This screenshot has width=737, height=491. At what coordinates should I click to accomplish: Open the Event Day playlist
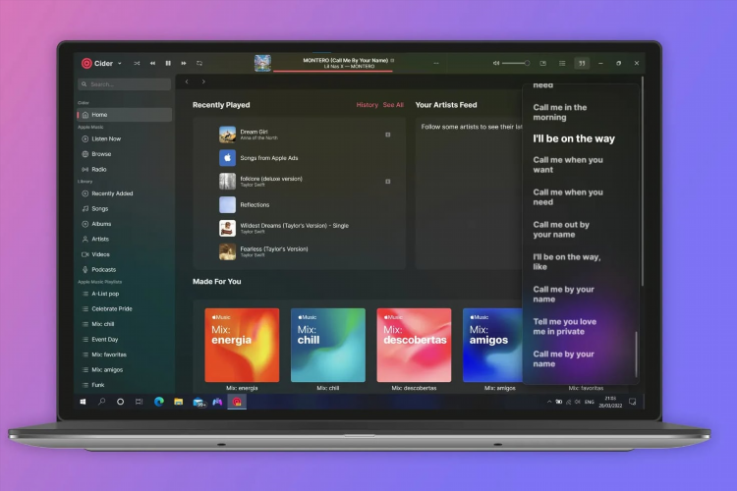coord(124,340)
